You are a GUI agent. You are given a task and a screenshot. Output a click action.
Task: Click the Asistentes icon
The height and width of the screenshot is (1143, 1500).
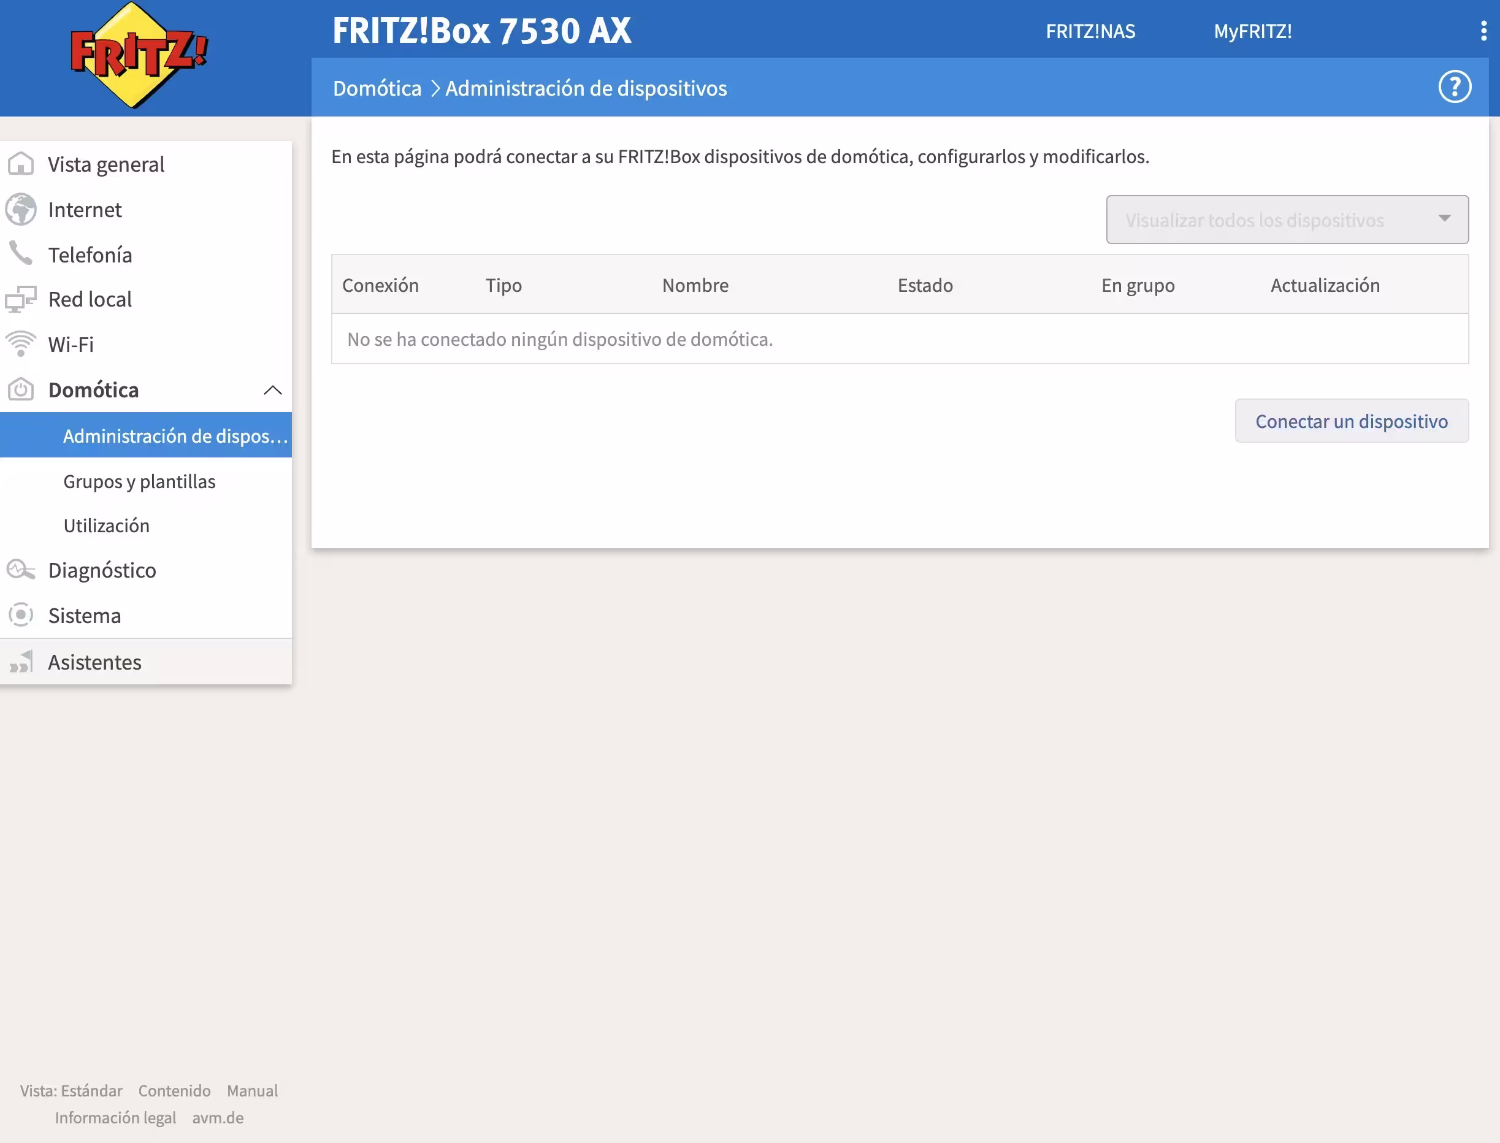(x=21, y=661)
